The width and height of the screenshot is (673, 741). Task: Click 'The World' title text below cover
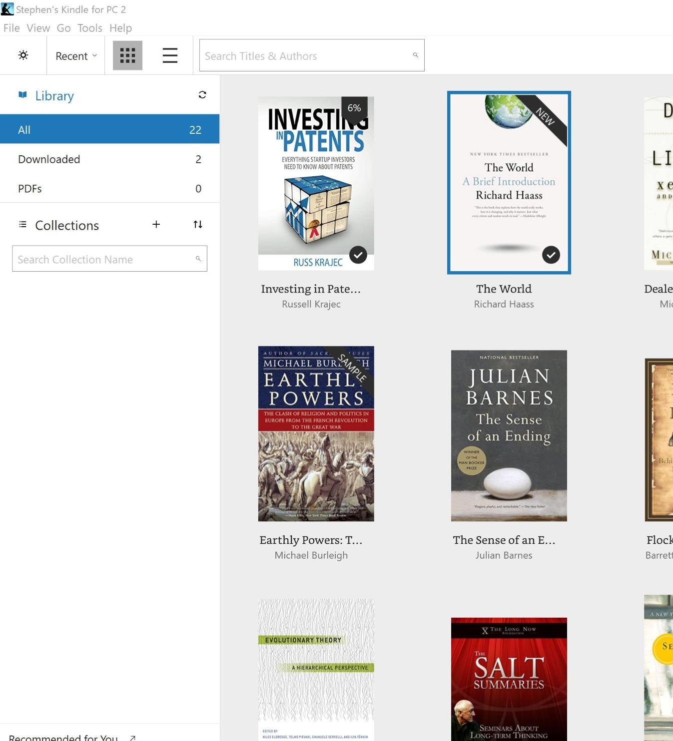tap(504, 289)
